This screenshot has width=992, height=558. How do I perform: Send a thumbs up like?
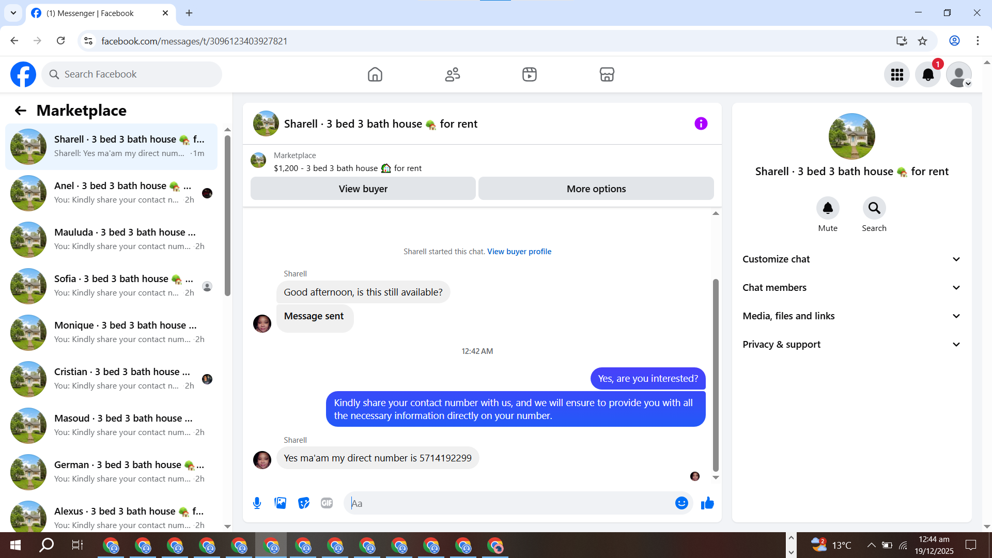click(707, 503)
